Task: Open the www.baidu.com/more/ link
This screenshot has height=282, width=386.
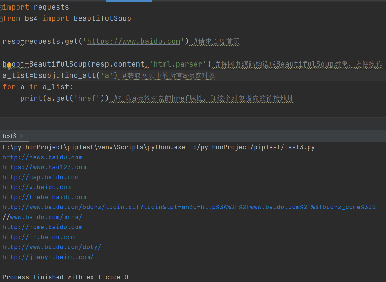Action: [46, 217]
